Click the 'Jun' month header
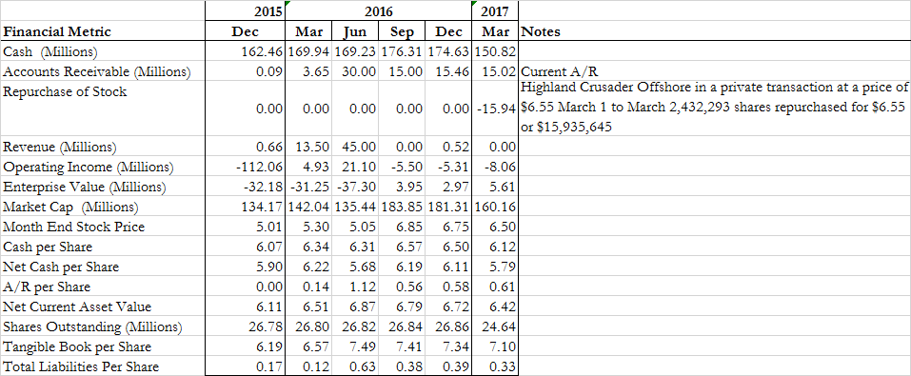The height and width of the screenshot is (376, 911). 355,31
